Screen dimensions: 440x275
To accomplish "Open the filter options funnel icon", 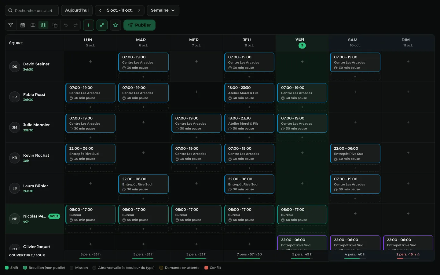I will click(x=11, y=25).
